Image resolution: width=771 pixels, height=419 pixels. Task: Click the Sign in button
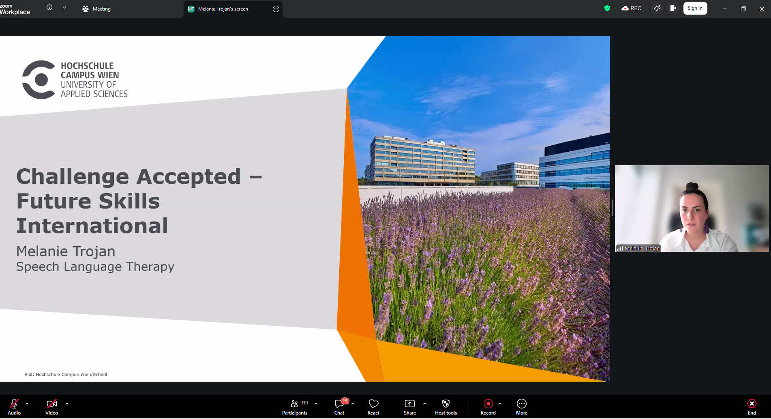[x=695, y=9]
